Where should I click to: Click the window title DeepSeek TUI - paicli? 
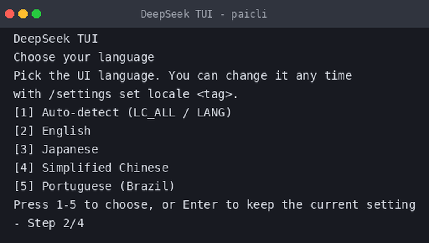click(204, 14)
